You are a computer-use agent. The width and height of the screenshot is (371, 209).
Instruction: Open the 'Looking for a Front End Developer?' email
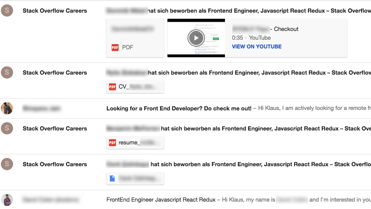point(179,108)
